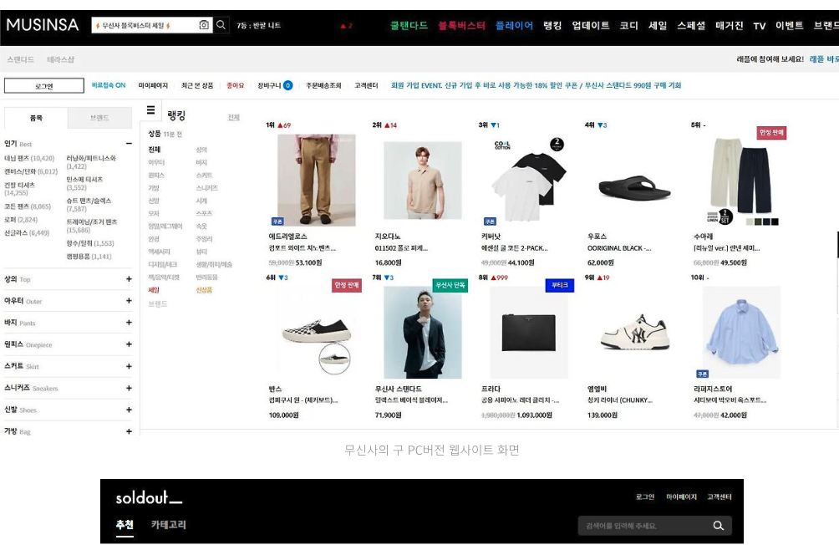
Task: Select 세일 in the ranking filter list
Action: [154, 289]
